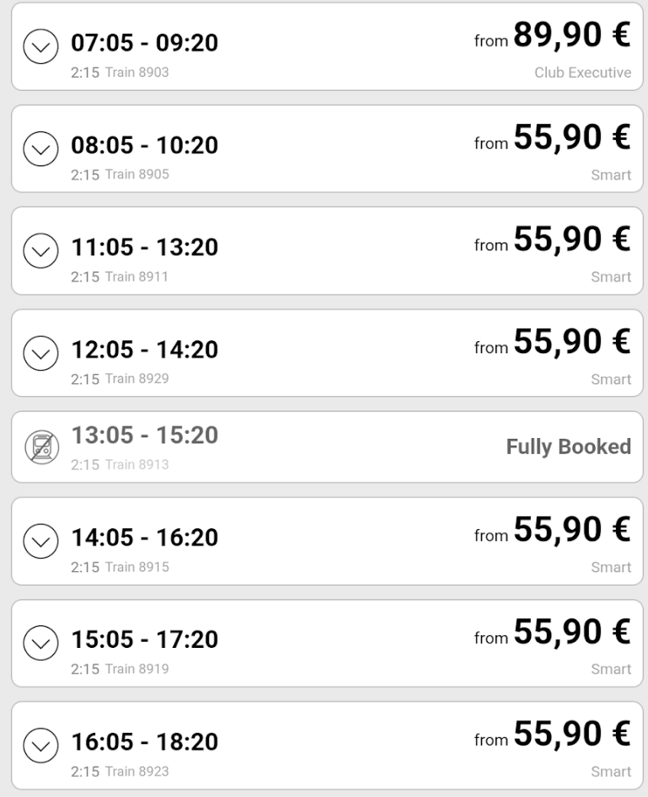Choose the 55,90 € price for Train 8911

coord(571,241)
